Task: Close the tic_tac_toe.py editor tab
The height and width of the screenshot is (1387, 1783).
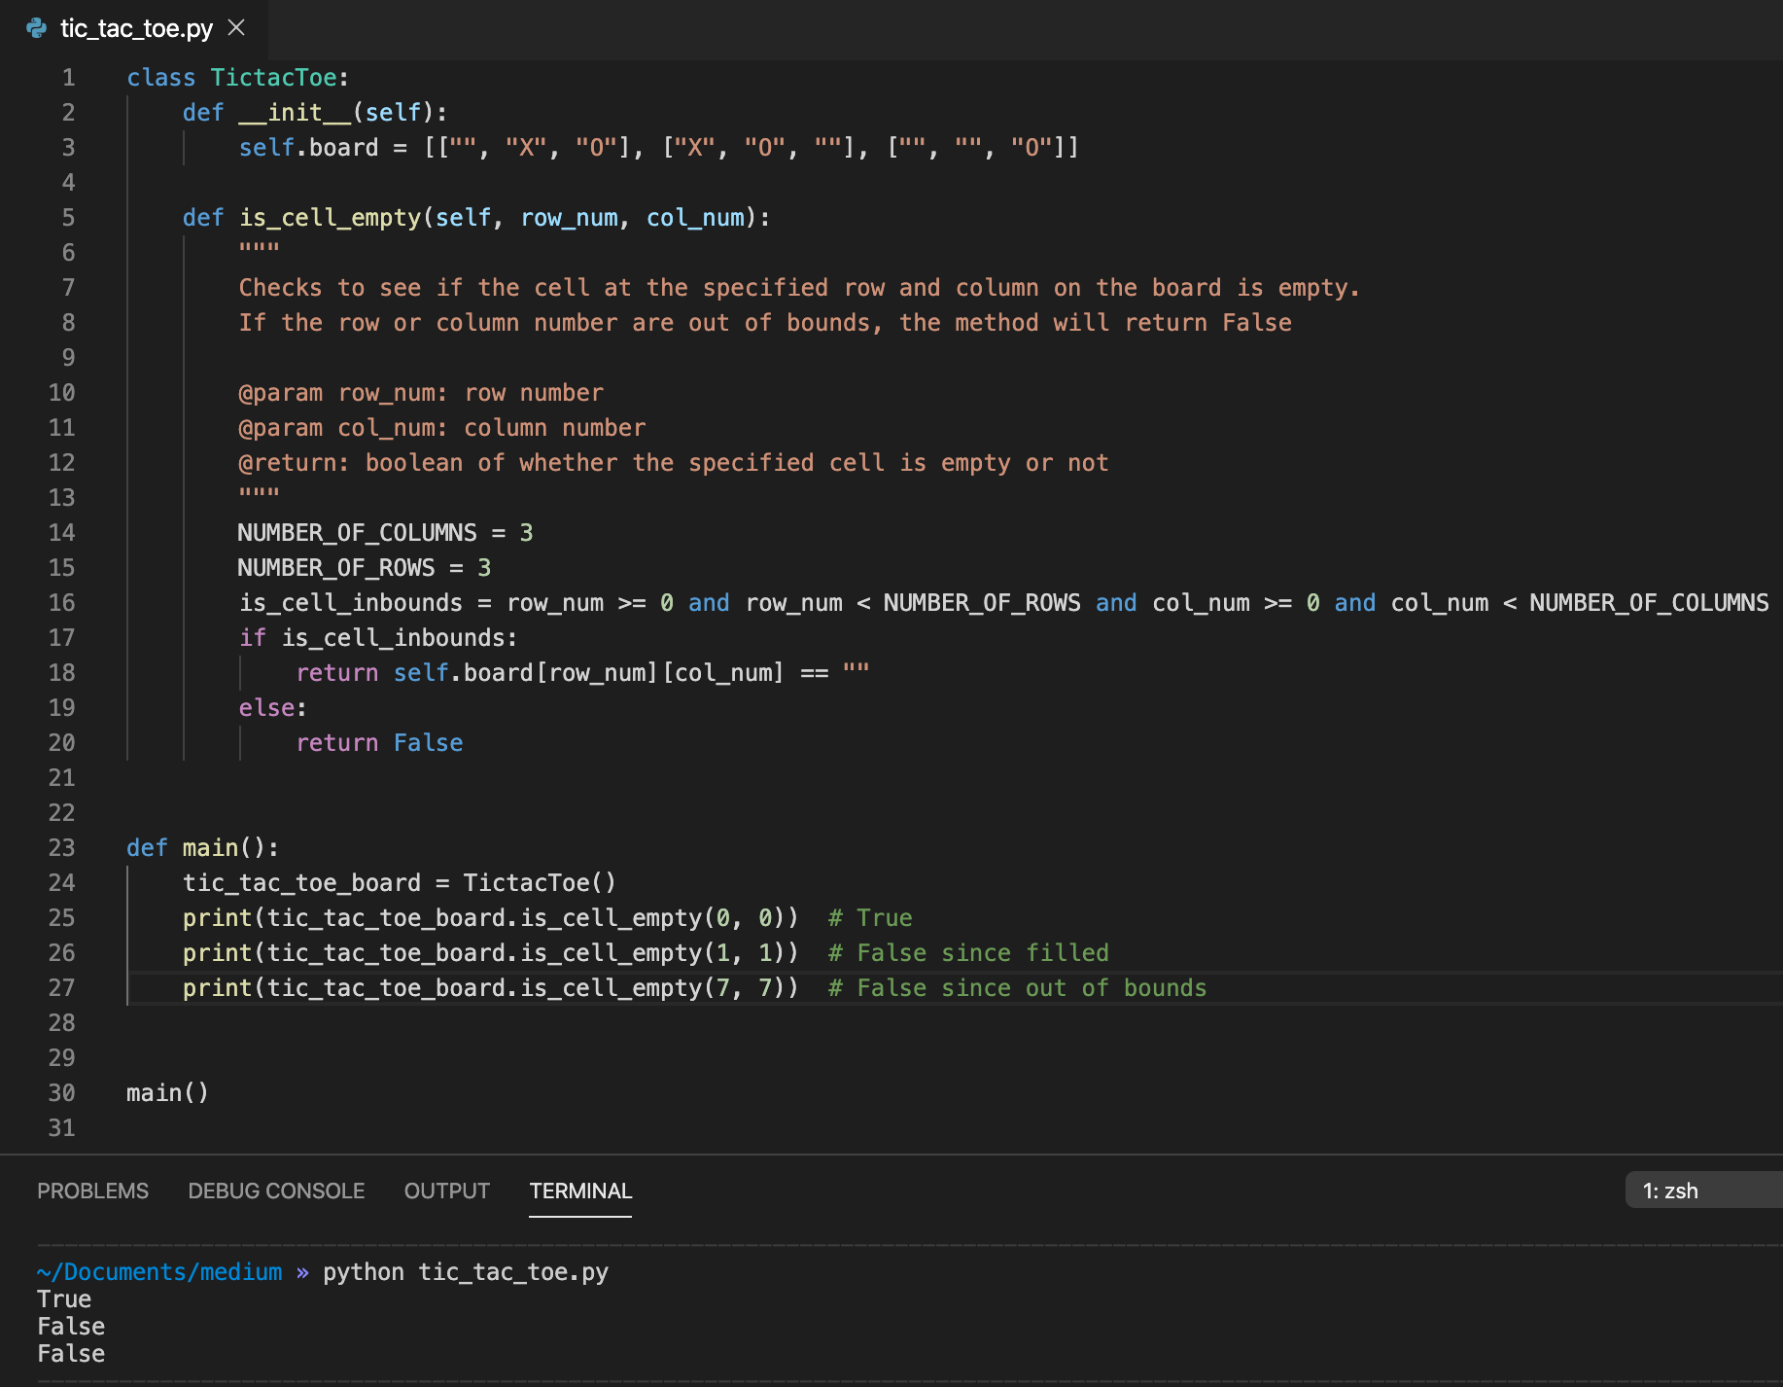Action: coord(236,28)
